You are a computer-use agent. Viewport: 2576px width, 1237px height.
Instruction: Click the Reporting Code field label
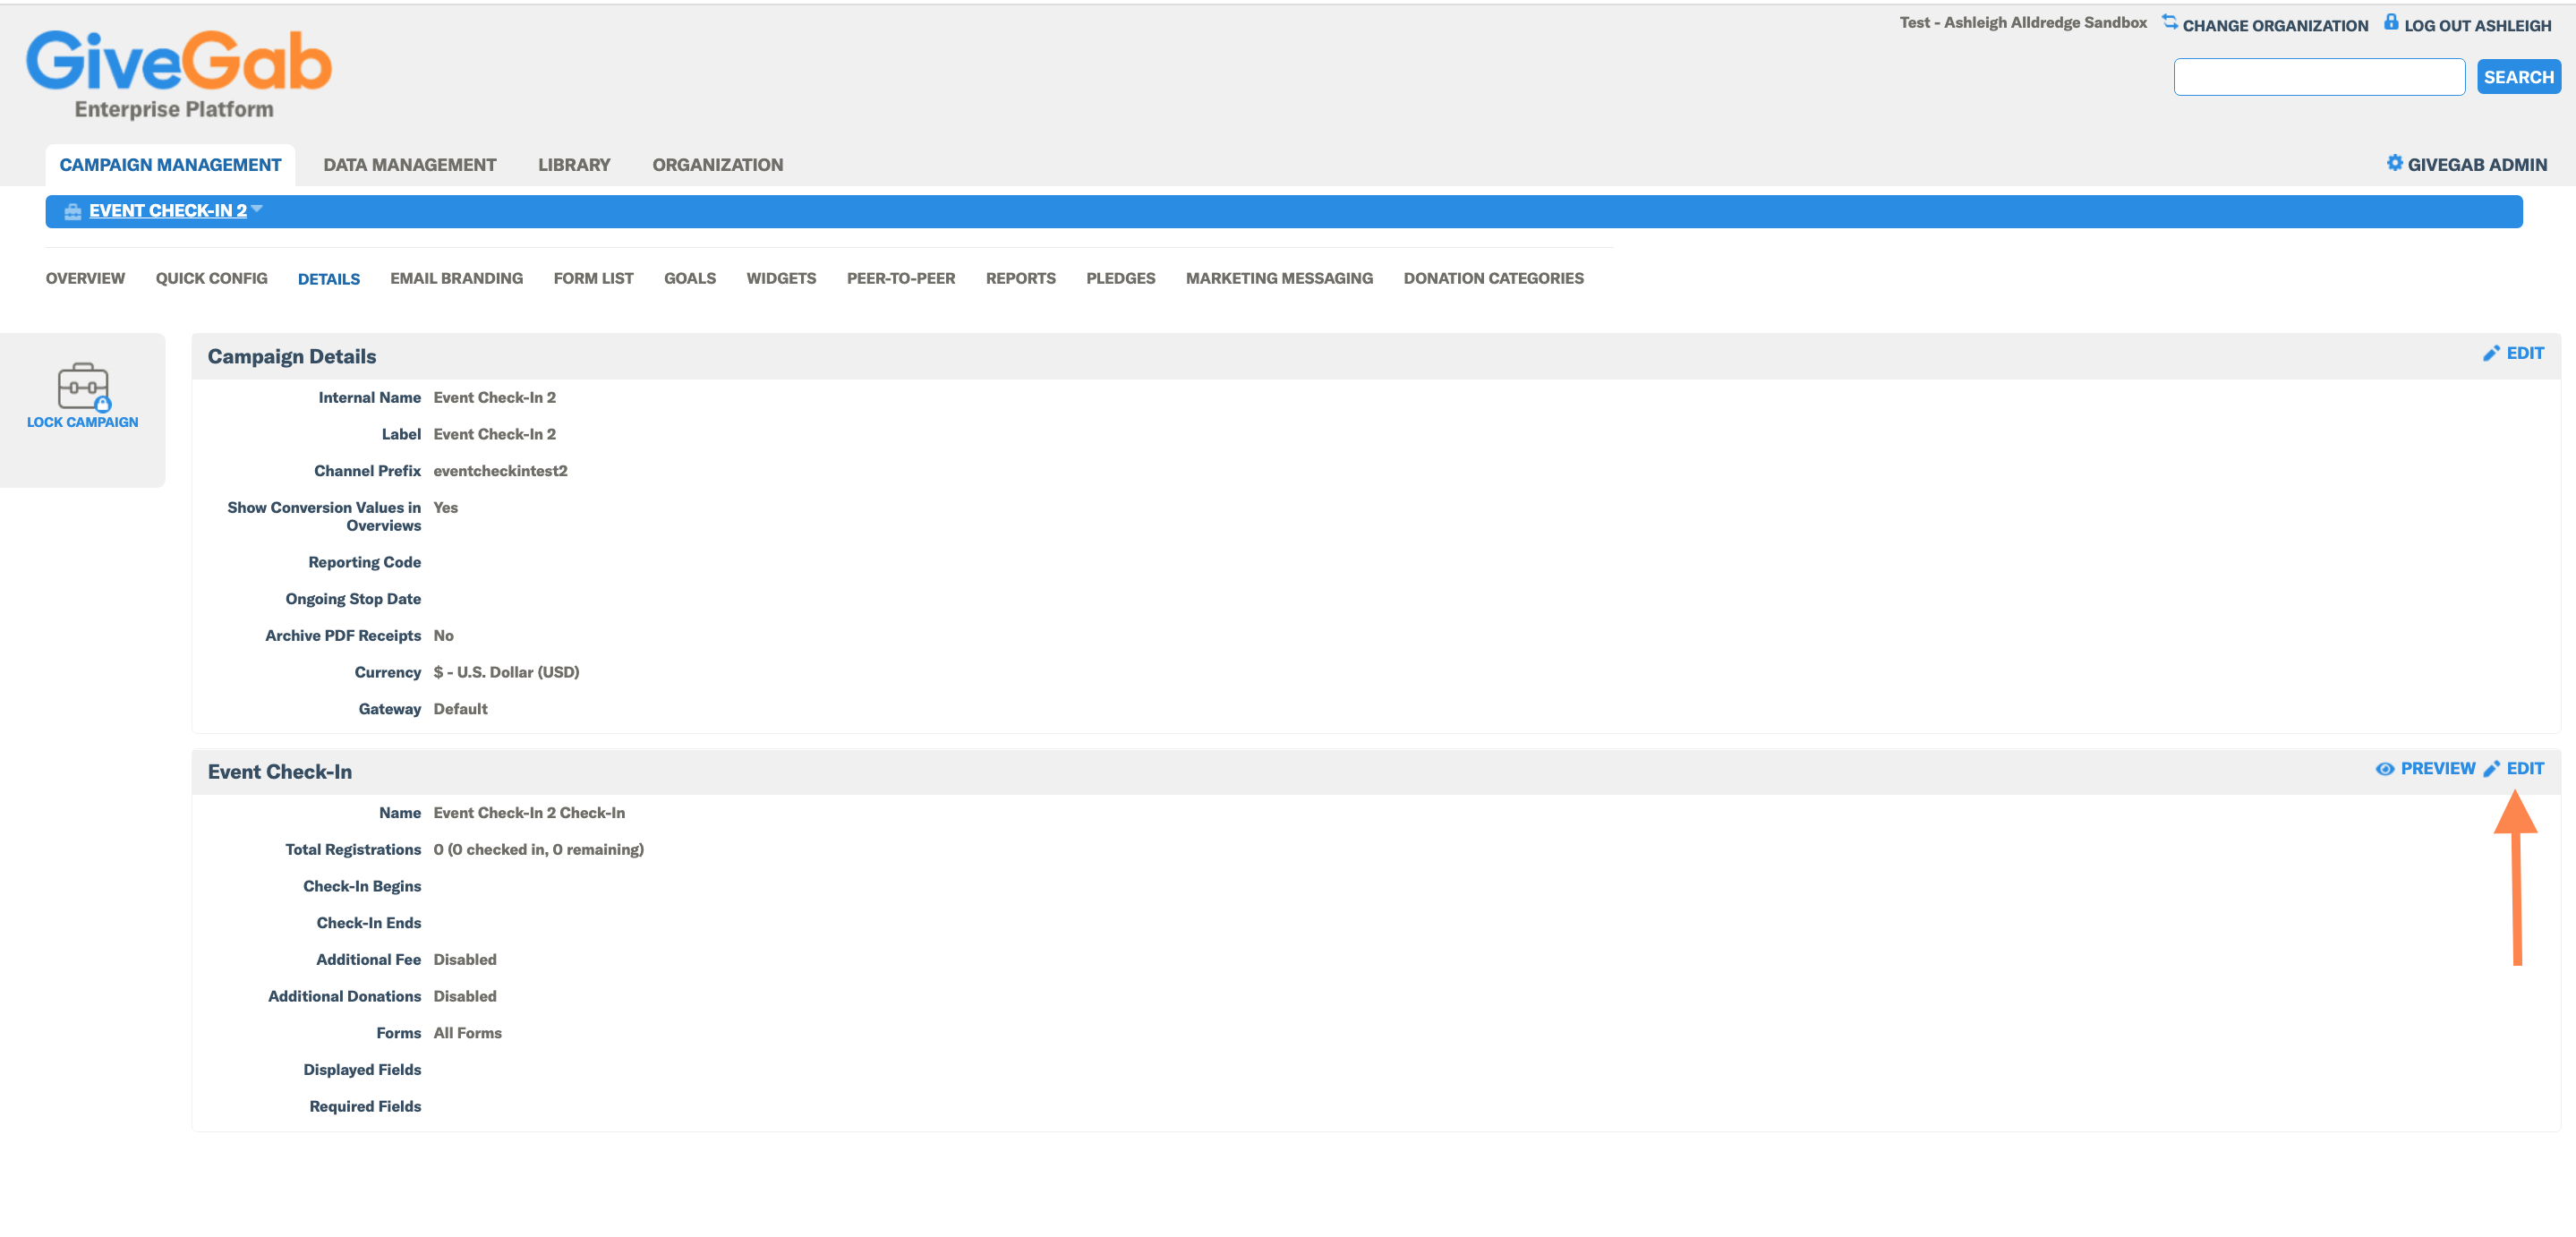(x=365, y=562)
